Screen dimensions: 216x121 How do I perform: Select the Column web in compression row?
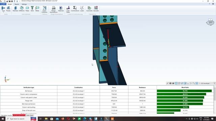(107, 94)
